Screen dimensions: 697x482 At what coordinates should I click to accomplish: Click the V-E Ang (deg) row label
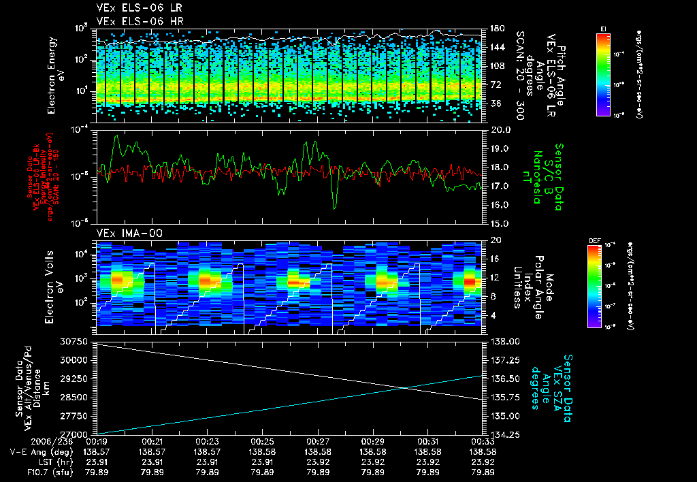click(x=42, y=452)
